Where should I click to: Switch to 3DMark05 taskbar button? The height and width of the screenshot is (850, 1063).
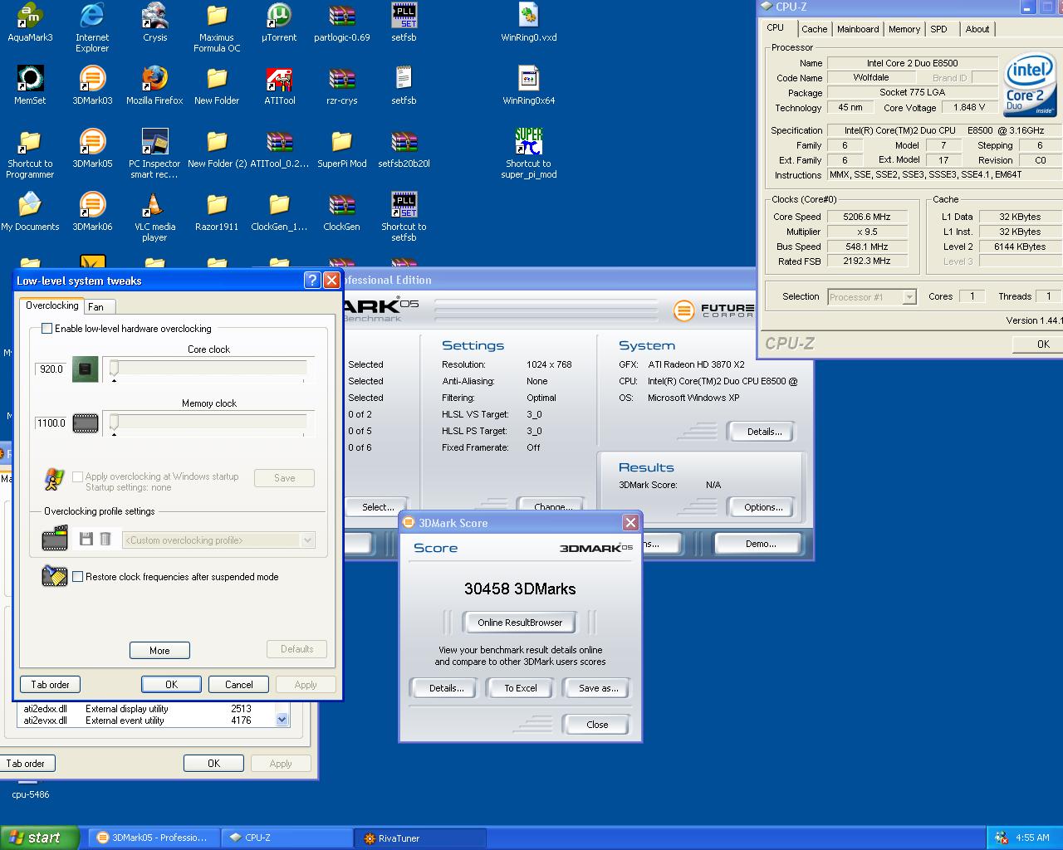(155, 838)
